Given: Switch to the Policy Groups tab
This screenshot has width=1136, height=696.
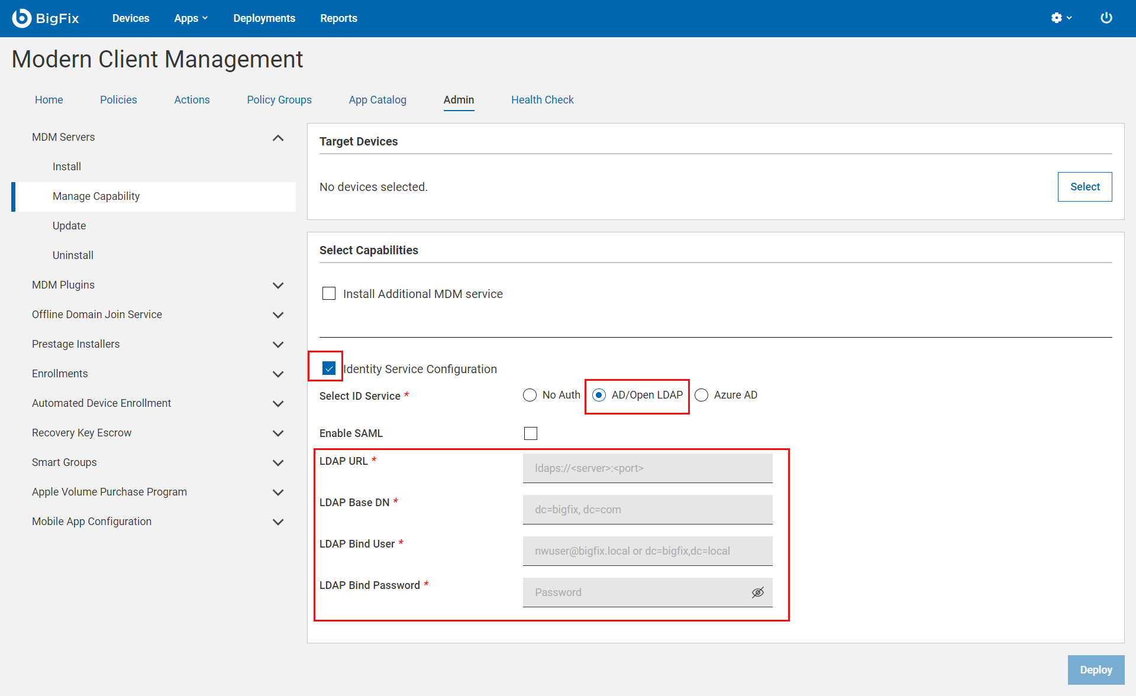Looking at the screenshot, I should [279, 100].
